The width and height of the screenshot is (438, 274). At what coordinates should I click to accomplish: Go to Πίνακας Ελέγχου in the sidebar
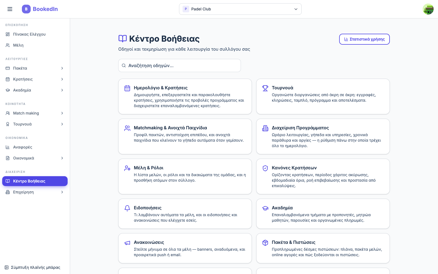pos(35,34)
